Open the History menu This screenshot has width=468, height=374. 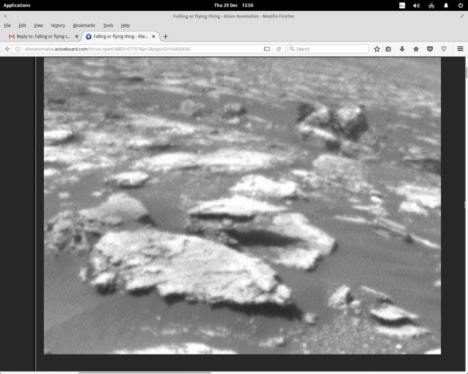58,25
